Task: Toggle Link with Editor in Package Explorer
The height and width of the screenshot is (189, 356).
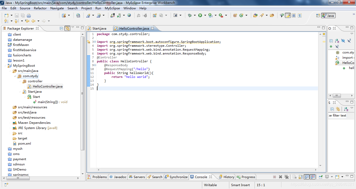Action: coord(67,28)
